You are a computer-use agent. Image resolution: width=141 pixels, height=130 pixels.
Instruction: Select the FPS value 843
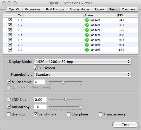[121, 20]
